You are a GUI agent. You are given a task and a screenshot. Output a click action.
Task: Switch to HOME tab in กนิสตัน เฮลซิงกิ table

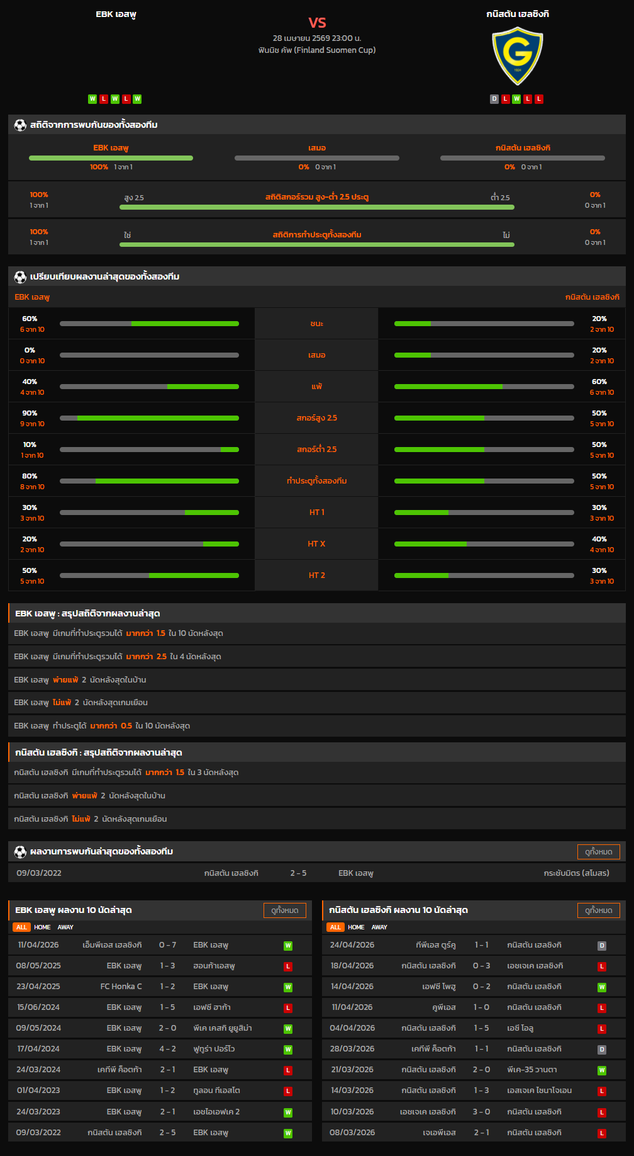pos(356,927)
